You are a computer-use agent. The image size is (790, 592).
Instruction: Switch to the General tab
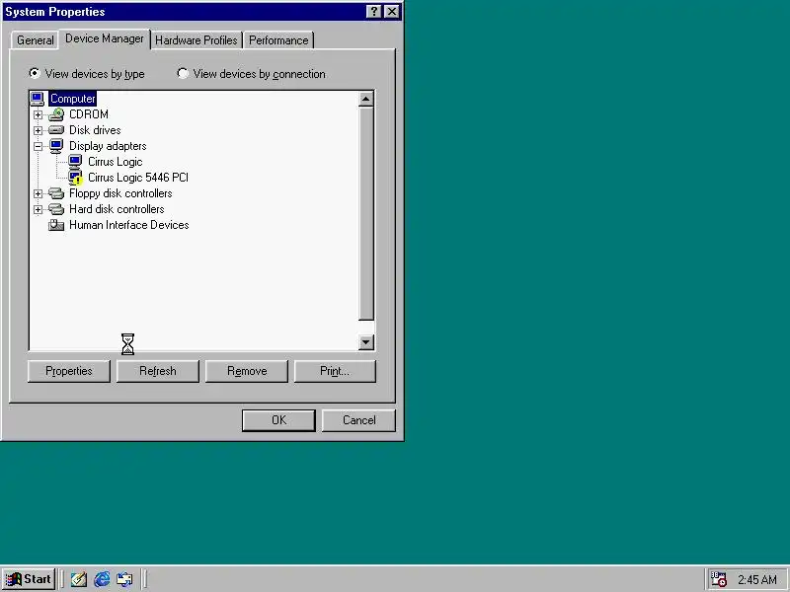pos(36,40)
